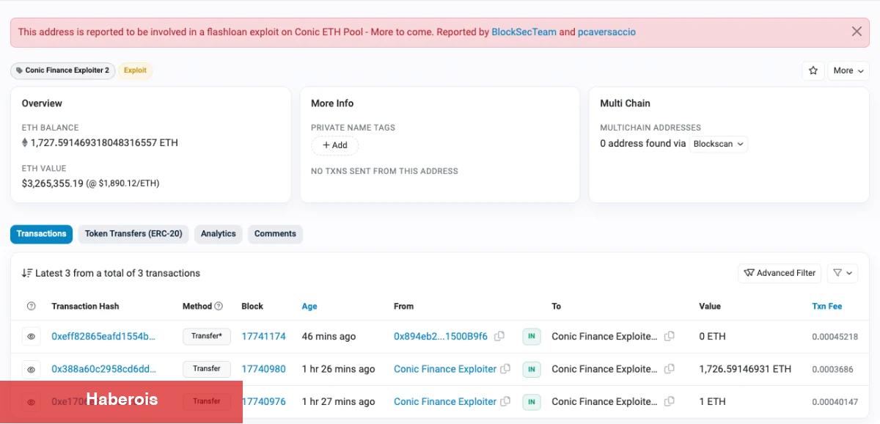Click the Transfer* method badge

pyautogui.click(x=207, y=337)
